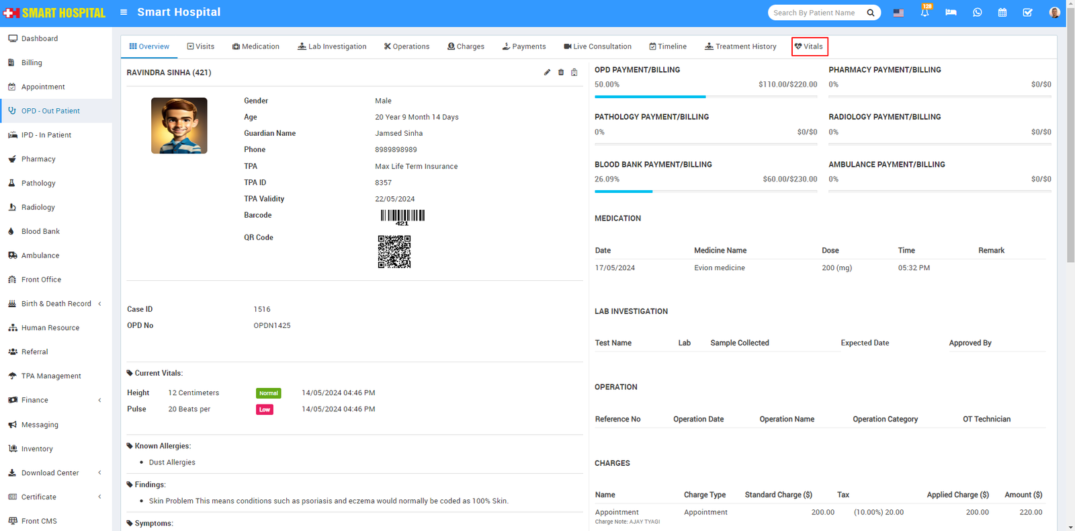The height and width of the screenshot is (531, 1075).
Task: Open the WhatsApp chat icon
Action: pos(977,13)
